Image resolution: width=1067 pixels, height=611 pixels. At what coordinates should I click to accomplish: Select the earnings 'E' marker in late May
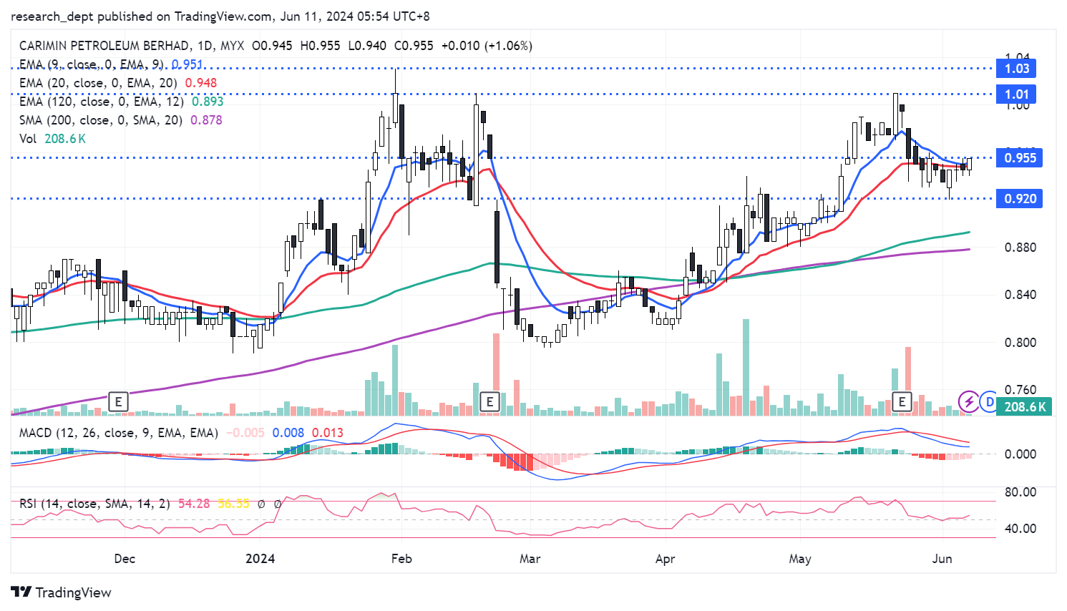[x=902, y=401]
